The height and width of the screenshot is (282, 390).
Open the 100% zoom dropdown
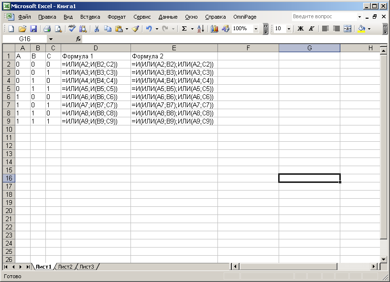pyautogui.click(x=256, y=29)
